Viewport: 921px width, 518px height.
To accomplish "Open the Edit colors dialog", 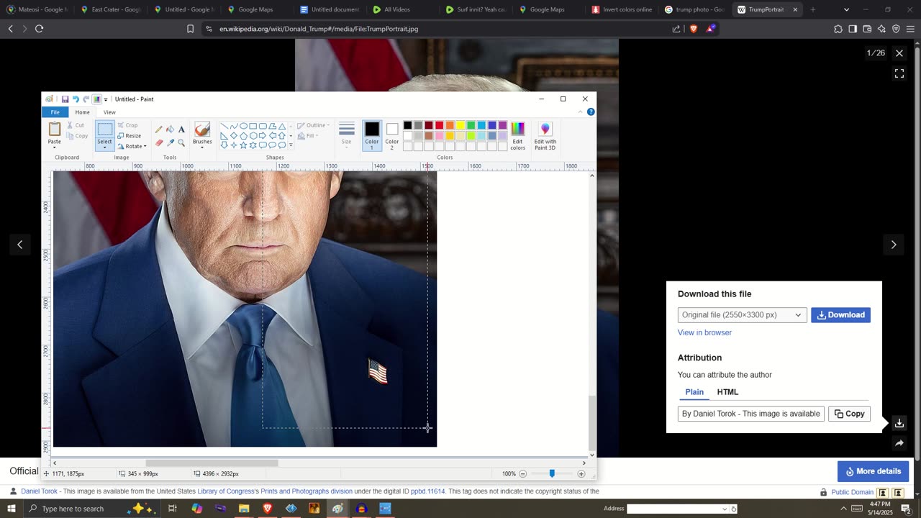I will 517,135.
